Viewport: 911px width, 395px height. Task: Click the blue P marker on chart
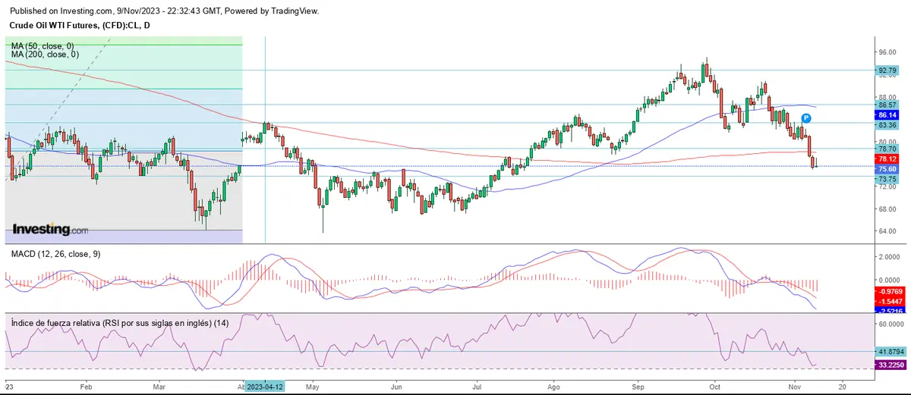806,118
